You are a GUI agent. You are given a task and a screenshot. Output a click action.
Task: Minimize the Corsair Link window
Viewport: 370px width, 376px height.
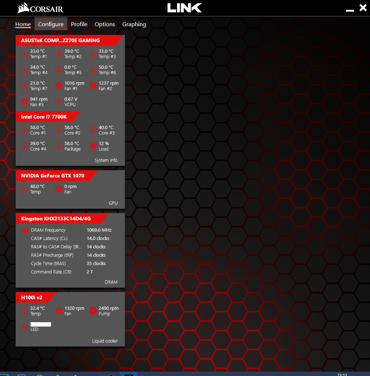pyautogui.click(x=350, y=10)
